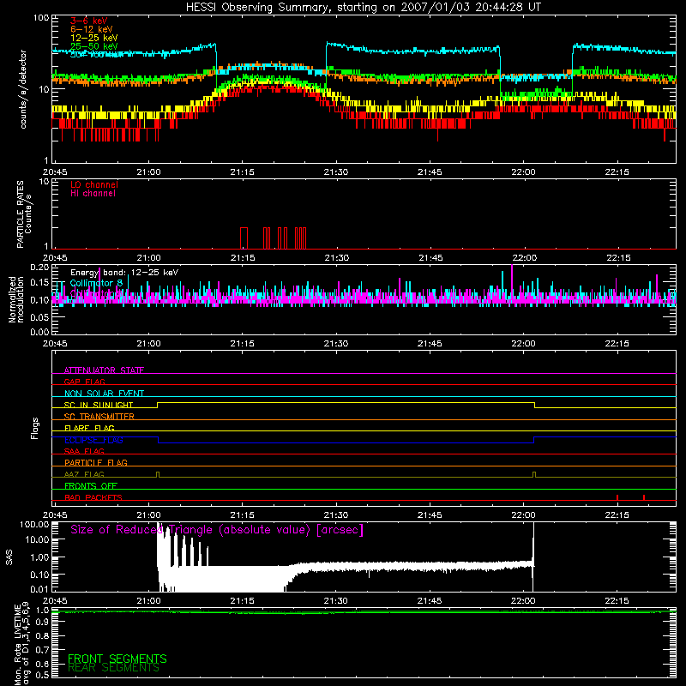Click the FRONTS OFF flag label

point(91,485)
